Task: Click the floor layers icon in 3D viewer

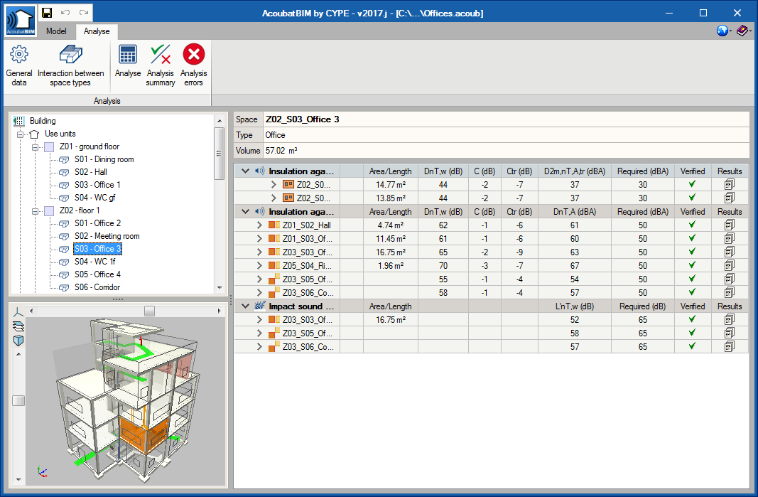Action: coord(18,326)
